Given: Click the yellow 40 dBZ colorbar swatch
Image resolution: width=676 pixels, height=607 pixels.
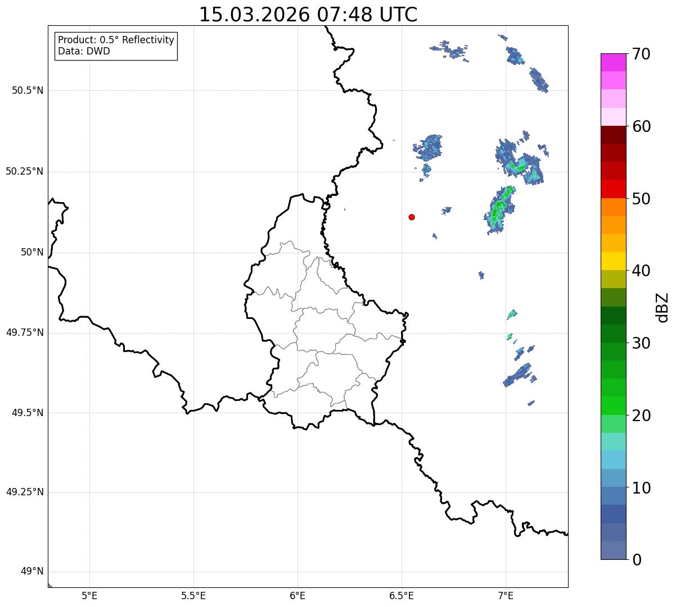Looking at the screenshot, I should [613, 261].
